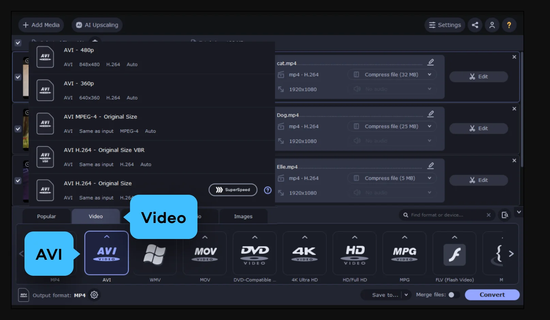Collapse AVI presets using tile chevron
Screen dimensions: 550x320
pos(107,237)
